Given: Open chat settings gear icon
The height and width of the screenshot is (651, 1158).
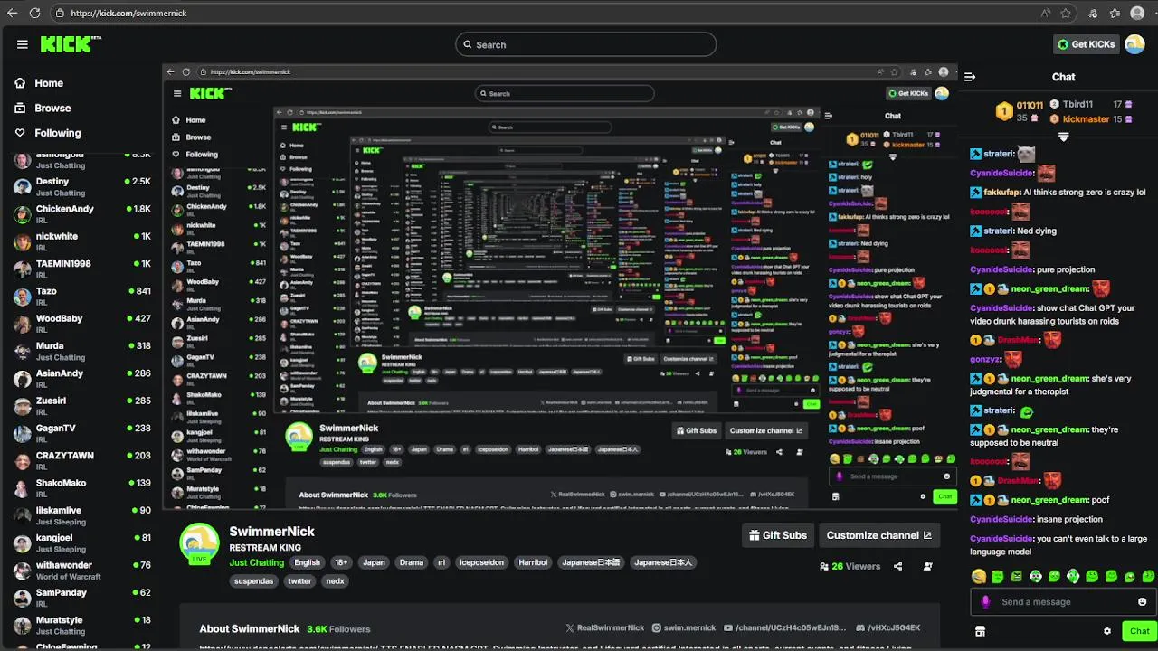Looking at the screenshot, I should (1106, 631).
